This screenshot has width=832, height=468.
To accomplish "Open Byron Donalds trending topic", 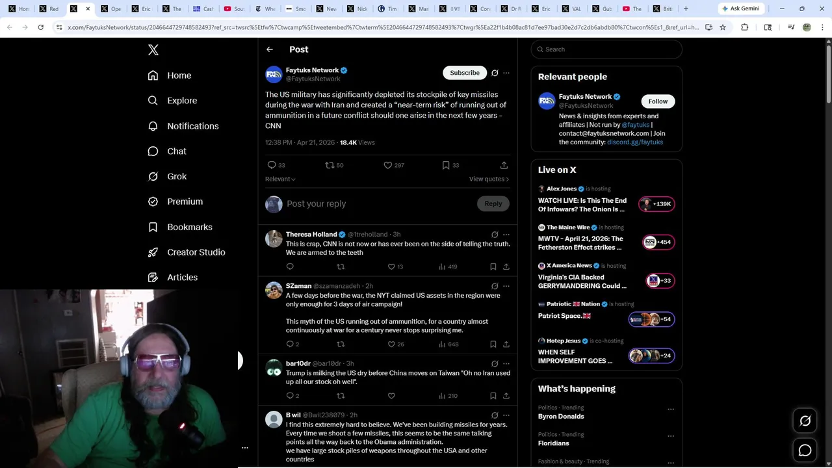I will 561,417.
